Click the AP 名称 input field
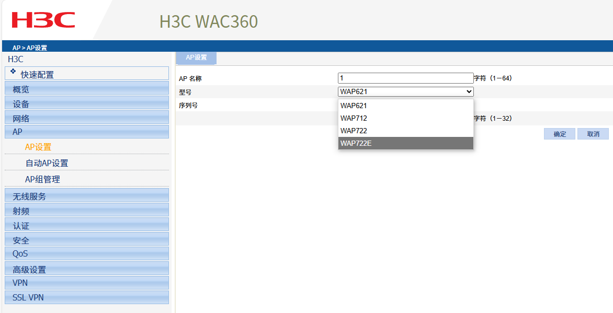 coord(405,78)
